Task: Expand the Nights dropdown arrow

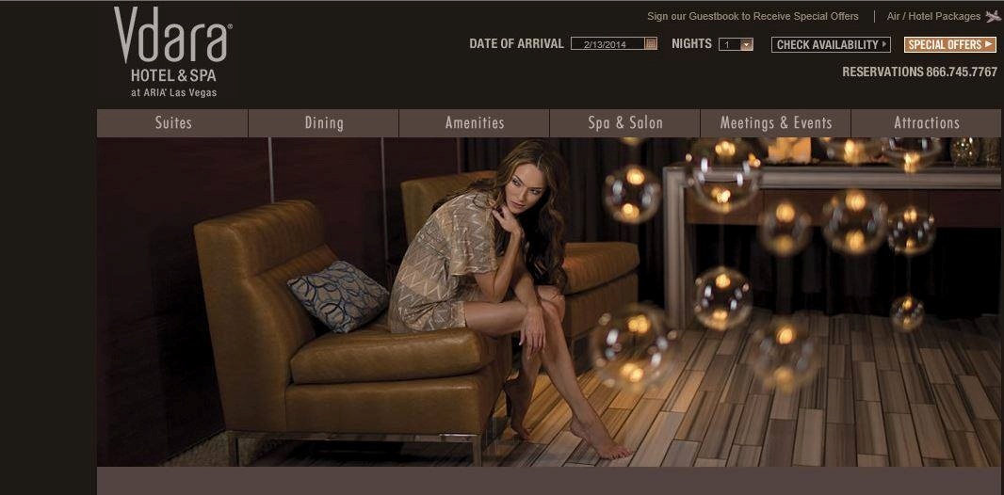Action: pos(747,44)
